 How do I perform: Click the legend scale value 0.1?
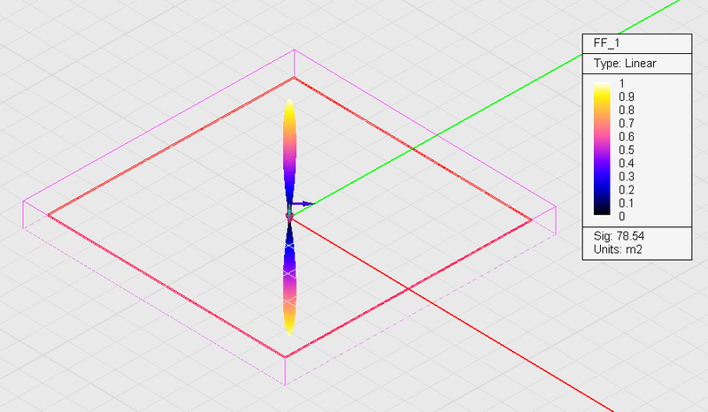coord(627,203)
